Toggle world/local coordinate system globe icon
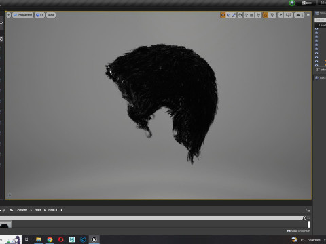Viewport: 326px width, 244px height. click(x=240, y=15)
